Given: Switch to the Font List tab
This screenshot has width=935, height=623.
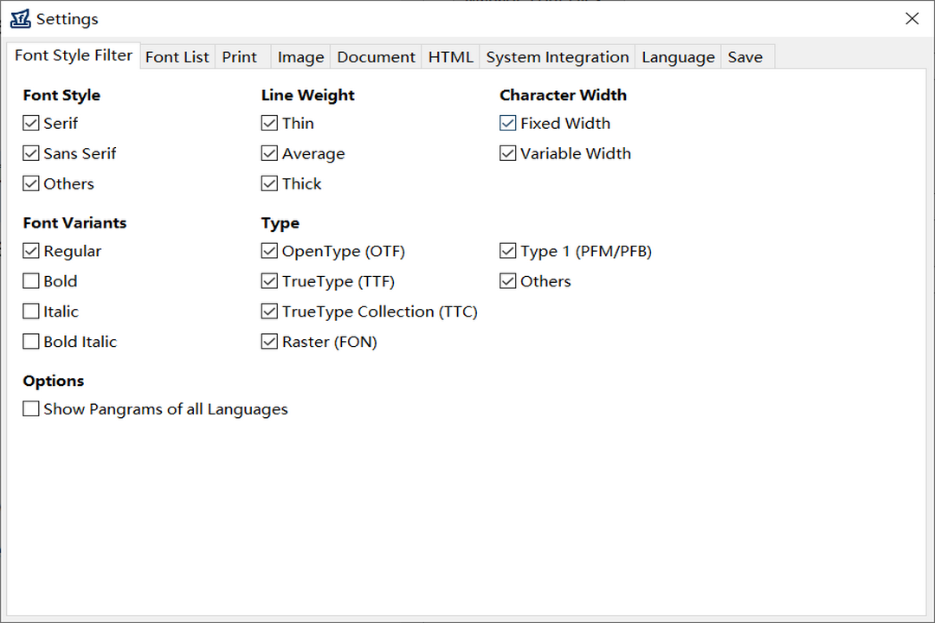Looking at the screenshot, I should point(177,57).
